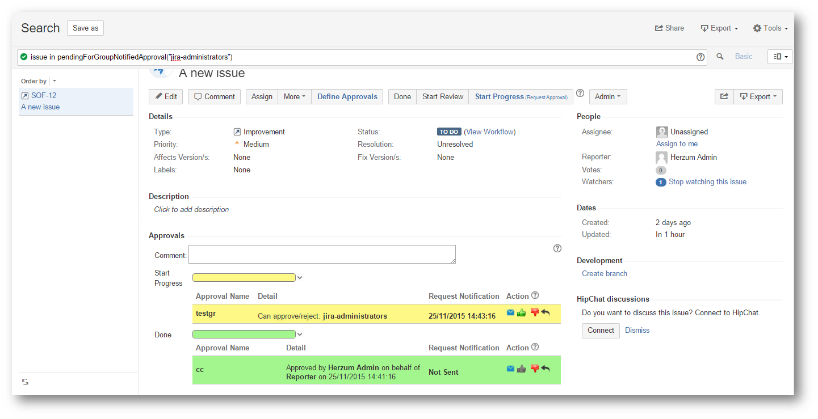Open the View Workflow link

(x=490, y=132)
